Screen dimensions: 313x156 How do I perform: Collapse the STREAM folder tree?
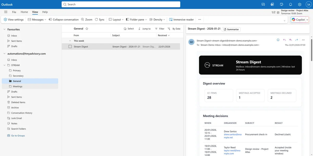pyautogui.click(x=4, y=65)
